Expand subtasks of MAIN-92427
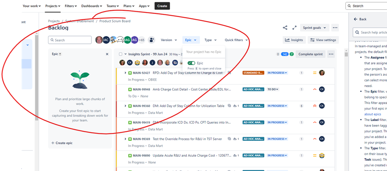Screen dimensions: 387x171 pyautogui.click(x=126, y=73)
